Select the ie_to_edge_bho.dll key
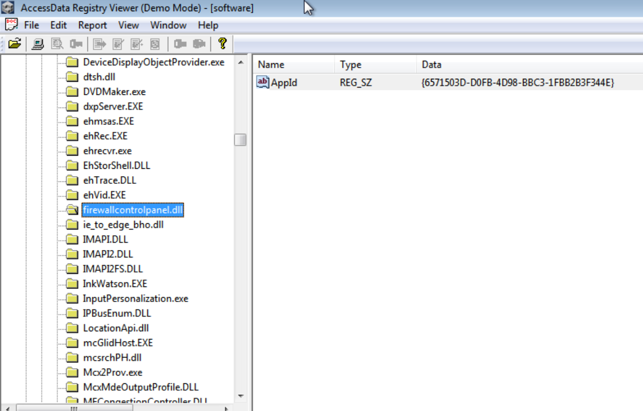The width and height of the screenshot is (643, 411). point(123,225)
